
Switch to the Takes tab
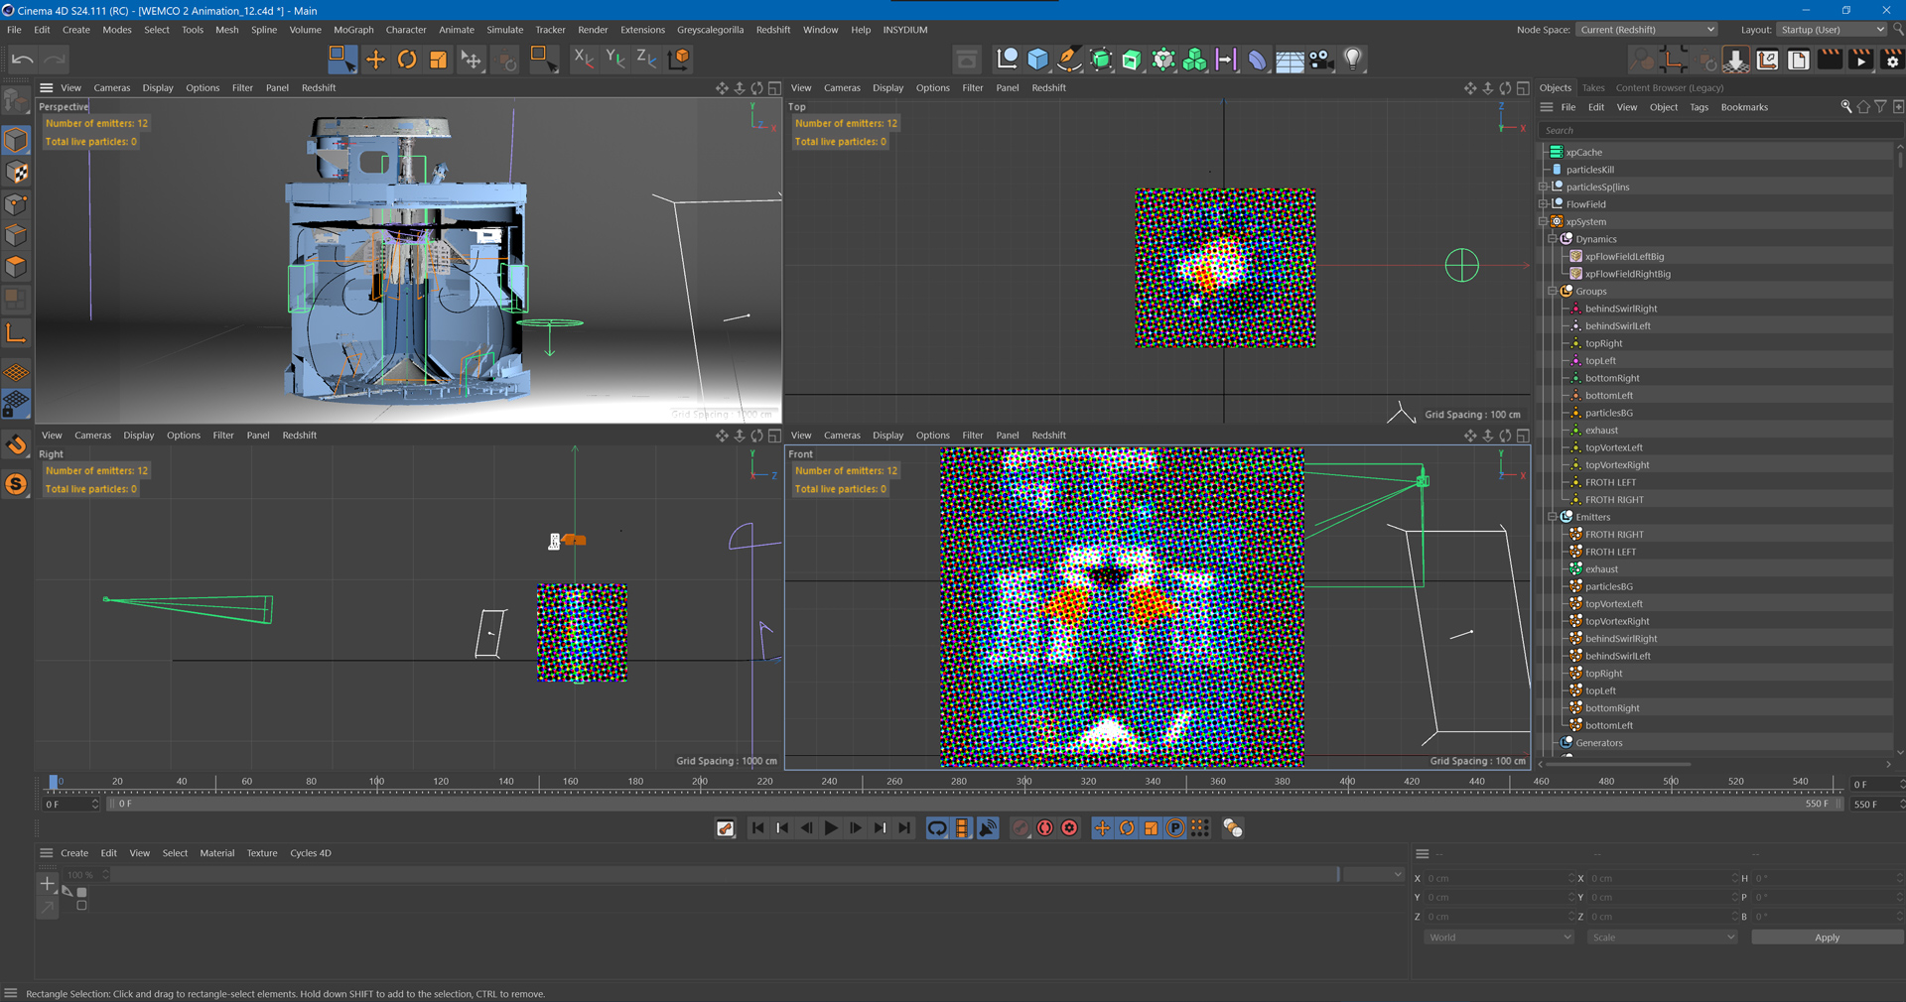pyautogui.click(x=1593, y=87)
